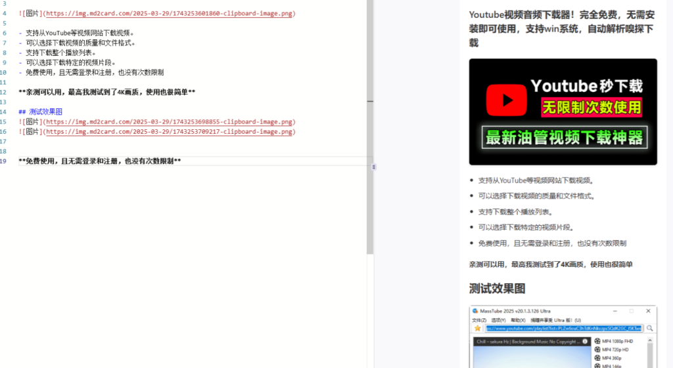
Task: Open the 文件(Z) menu in MassTube
Action: point(479,320)
